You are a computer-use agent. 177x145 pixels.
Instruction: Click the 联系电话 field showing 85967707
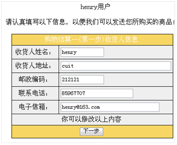[97, 93]
